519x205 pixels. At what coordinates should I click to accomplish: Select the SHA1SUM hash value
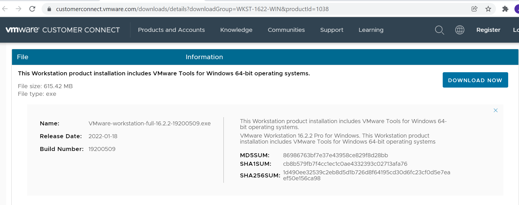[x=345, y=164]
